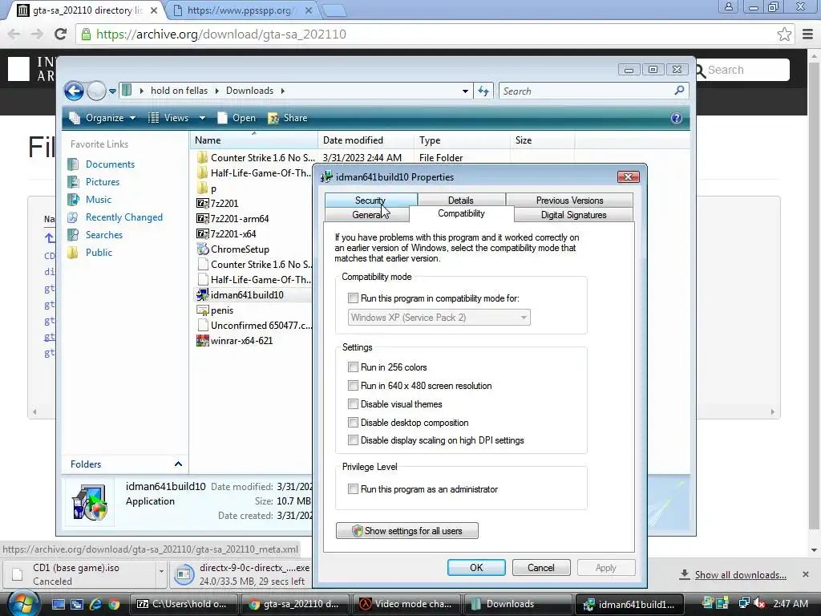Viewport: 821px width, 616px height.
Task: Close the Chrome downloads bar
Action: click(806, 574)
